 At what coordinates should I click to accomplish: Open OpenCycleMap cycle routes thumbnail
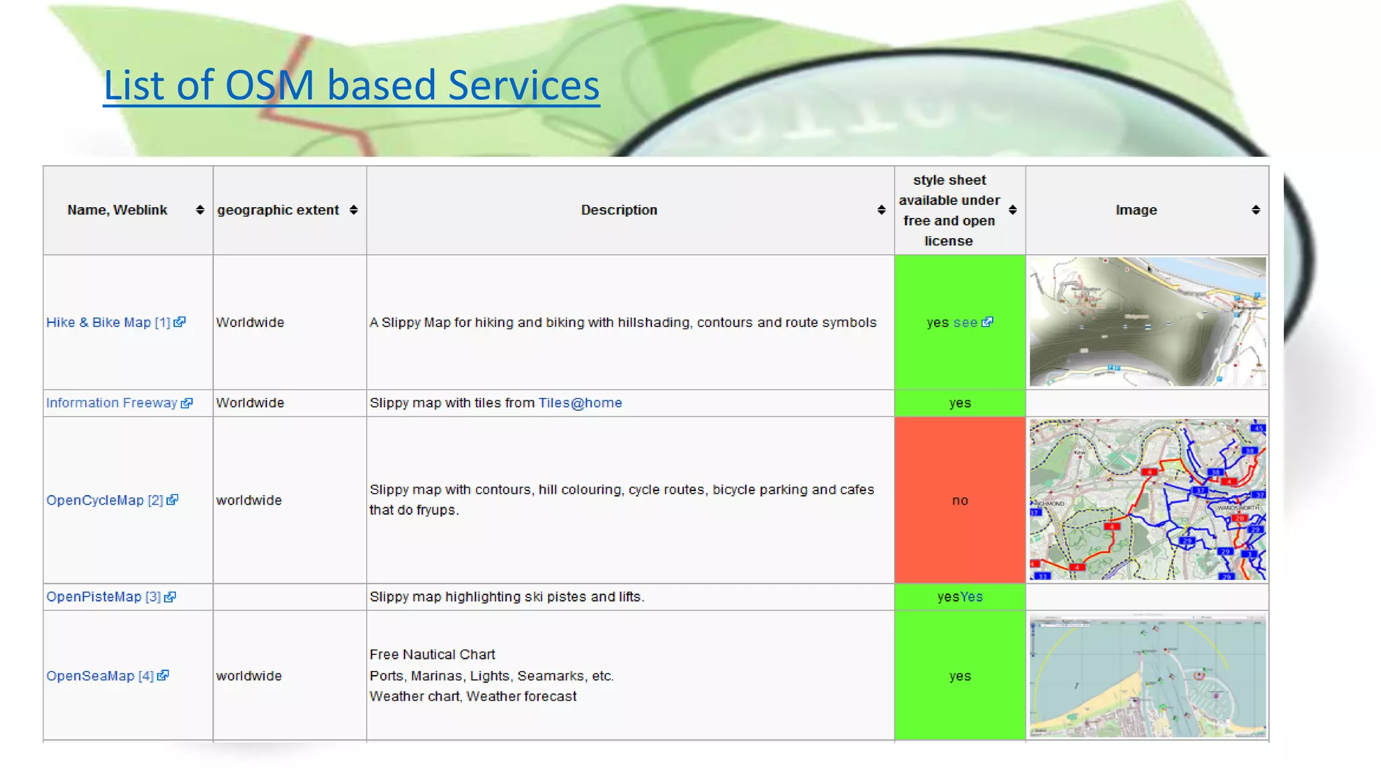pos(1147,500)
